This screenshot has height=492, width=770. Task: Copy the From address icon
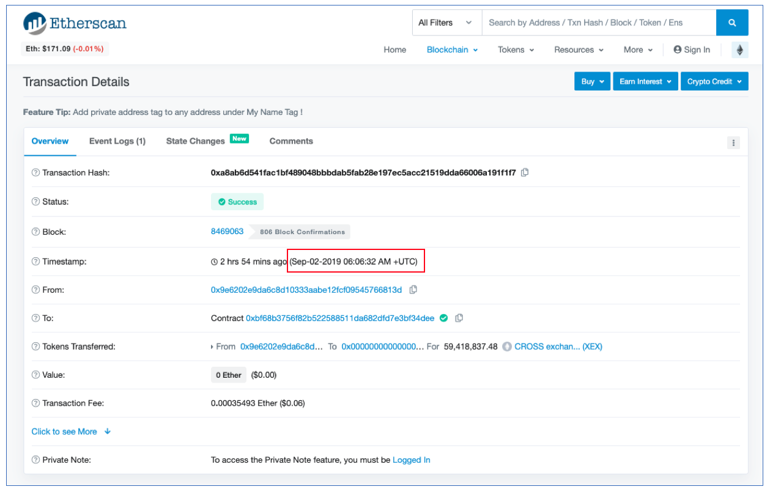pyautogui.click(x=413, y=290)
